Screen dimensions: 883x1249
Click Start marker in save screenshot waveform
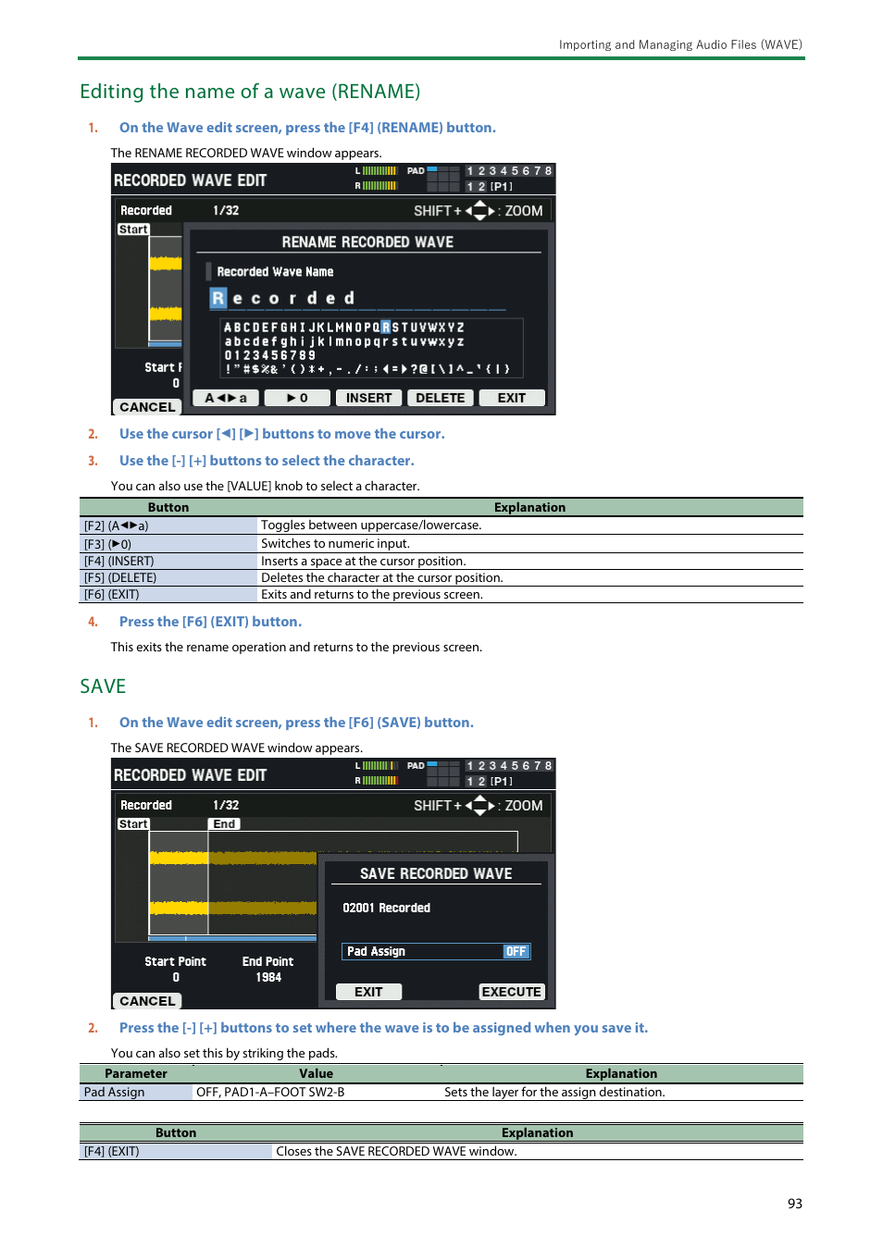point(133,824)
